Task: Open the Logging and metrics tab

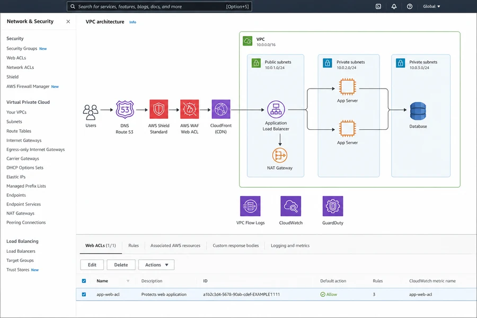Action: [290, 245]
